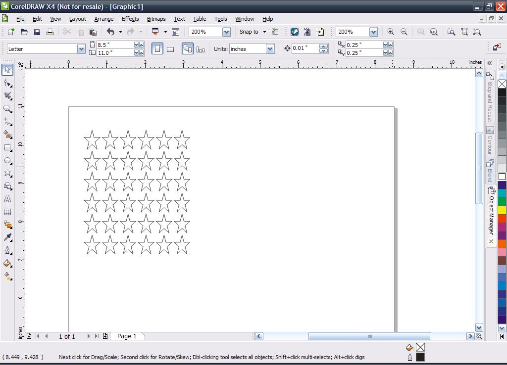Click the Print icon in the toolbar

50,32
